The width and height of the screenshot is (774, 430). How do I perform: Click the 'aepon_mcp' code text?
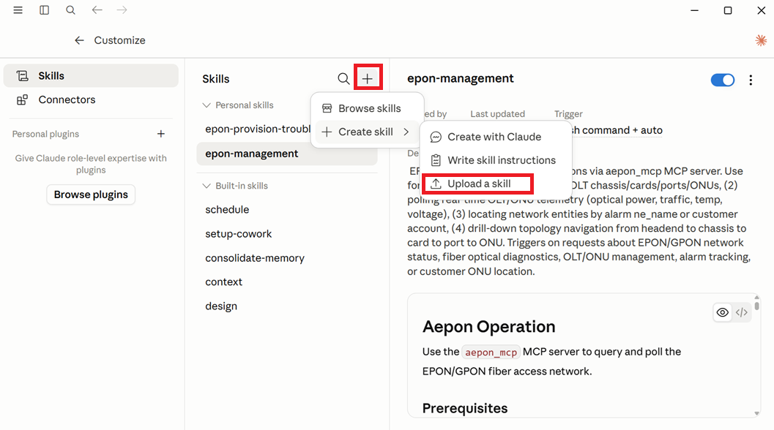[x=491, y=352]
